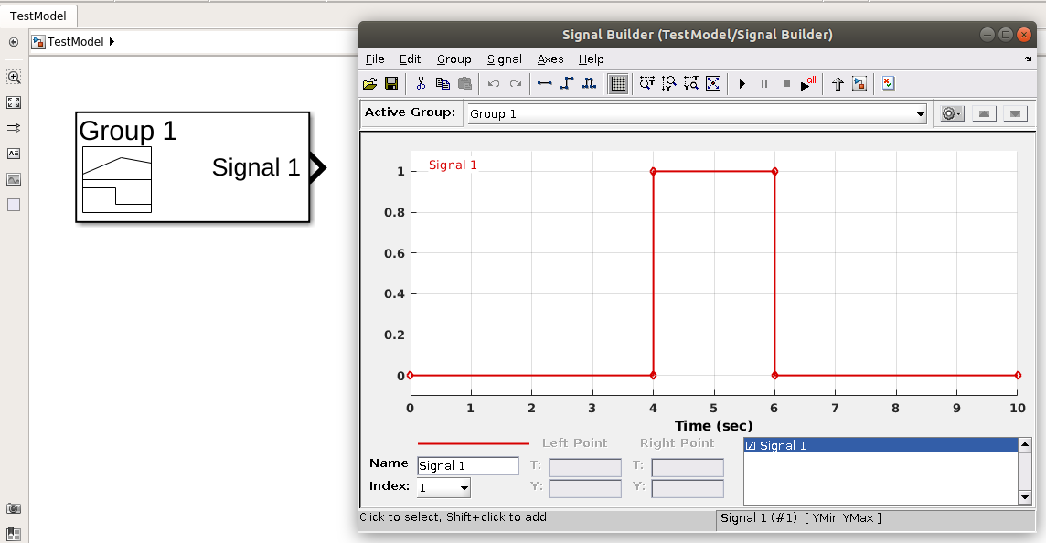Select the Signal Builder block in TestModel
1046x543 pixels.
pyautogui.click(x=192, y=166)
